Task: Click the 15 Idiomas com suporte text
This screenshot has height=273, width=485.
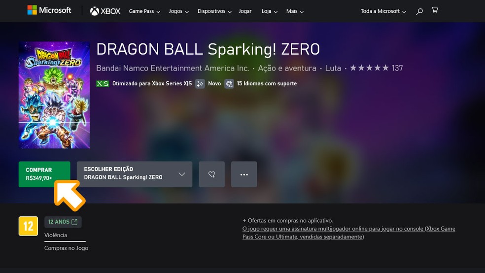Action: (267, 83)
